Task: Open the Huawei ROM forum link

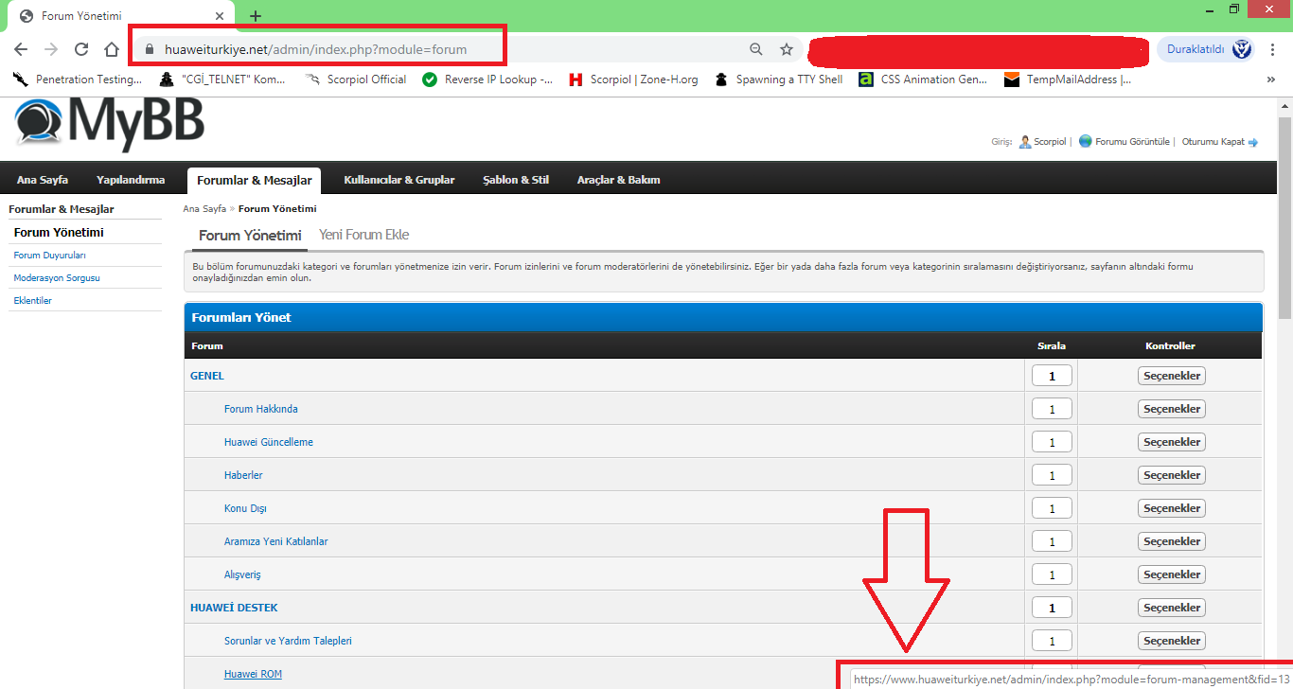Action: [x=253, y=674]
